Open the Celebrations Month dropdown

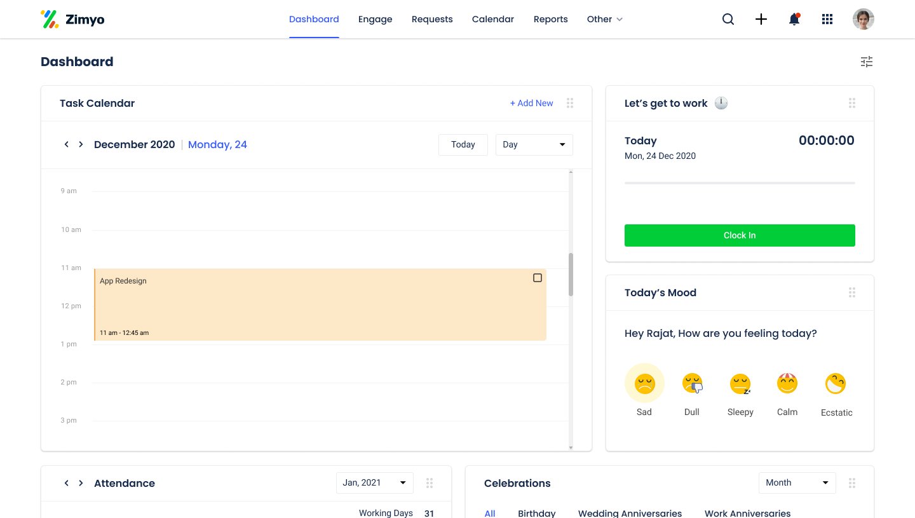click(797, 483)
